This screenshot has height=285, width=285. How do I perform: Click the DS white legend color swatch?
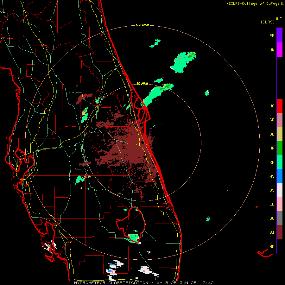(x=280, y=190)
